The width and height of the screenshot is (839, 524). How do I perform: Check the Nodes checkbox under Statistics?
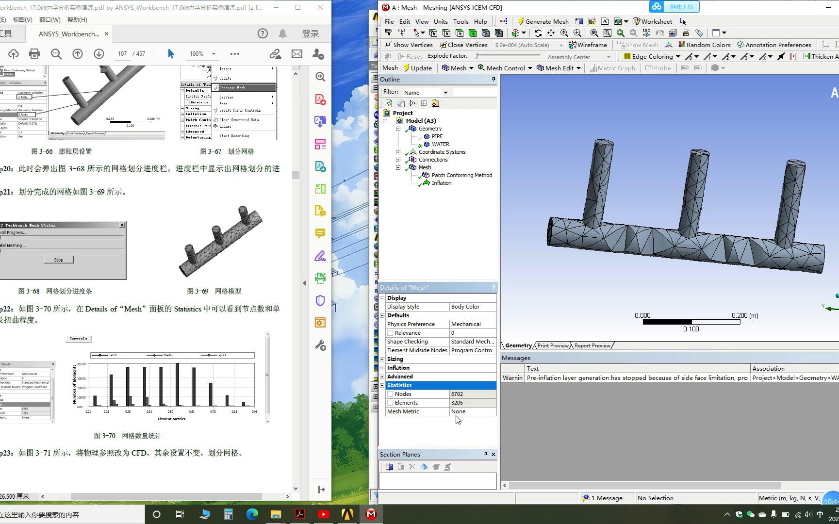391,393
